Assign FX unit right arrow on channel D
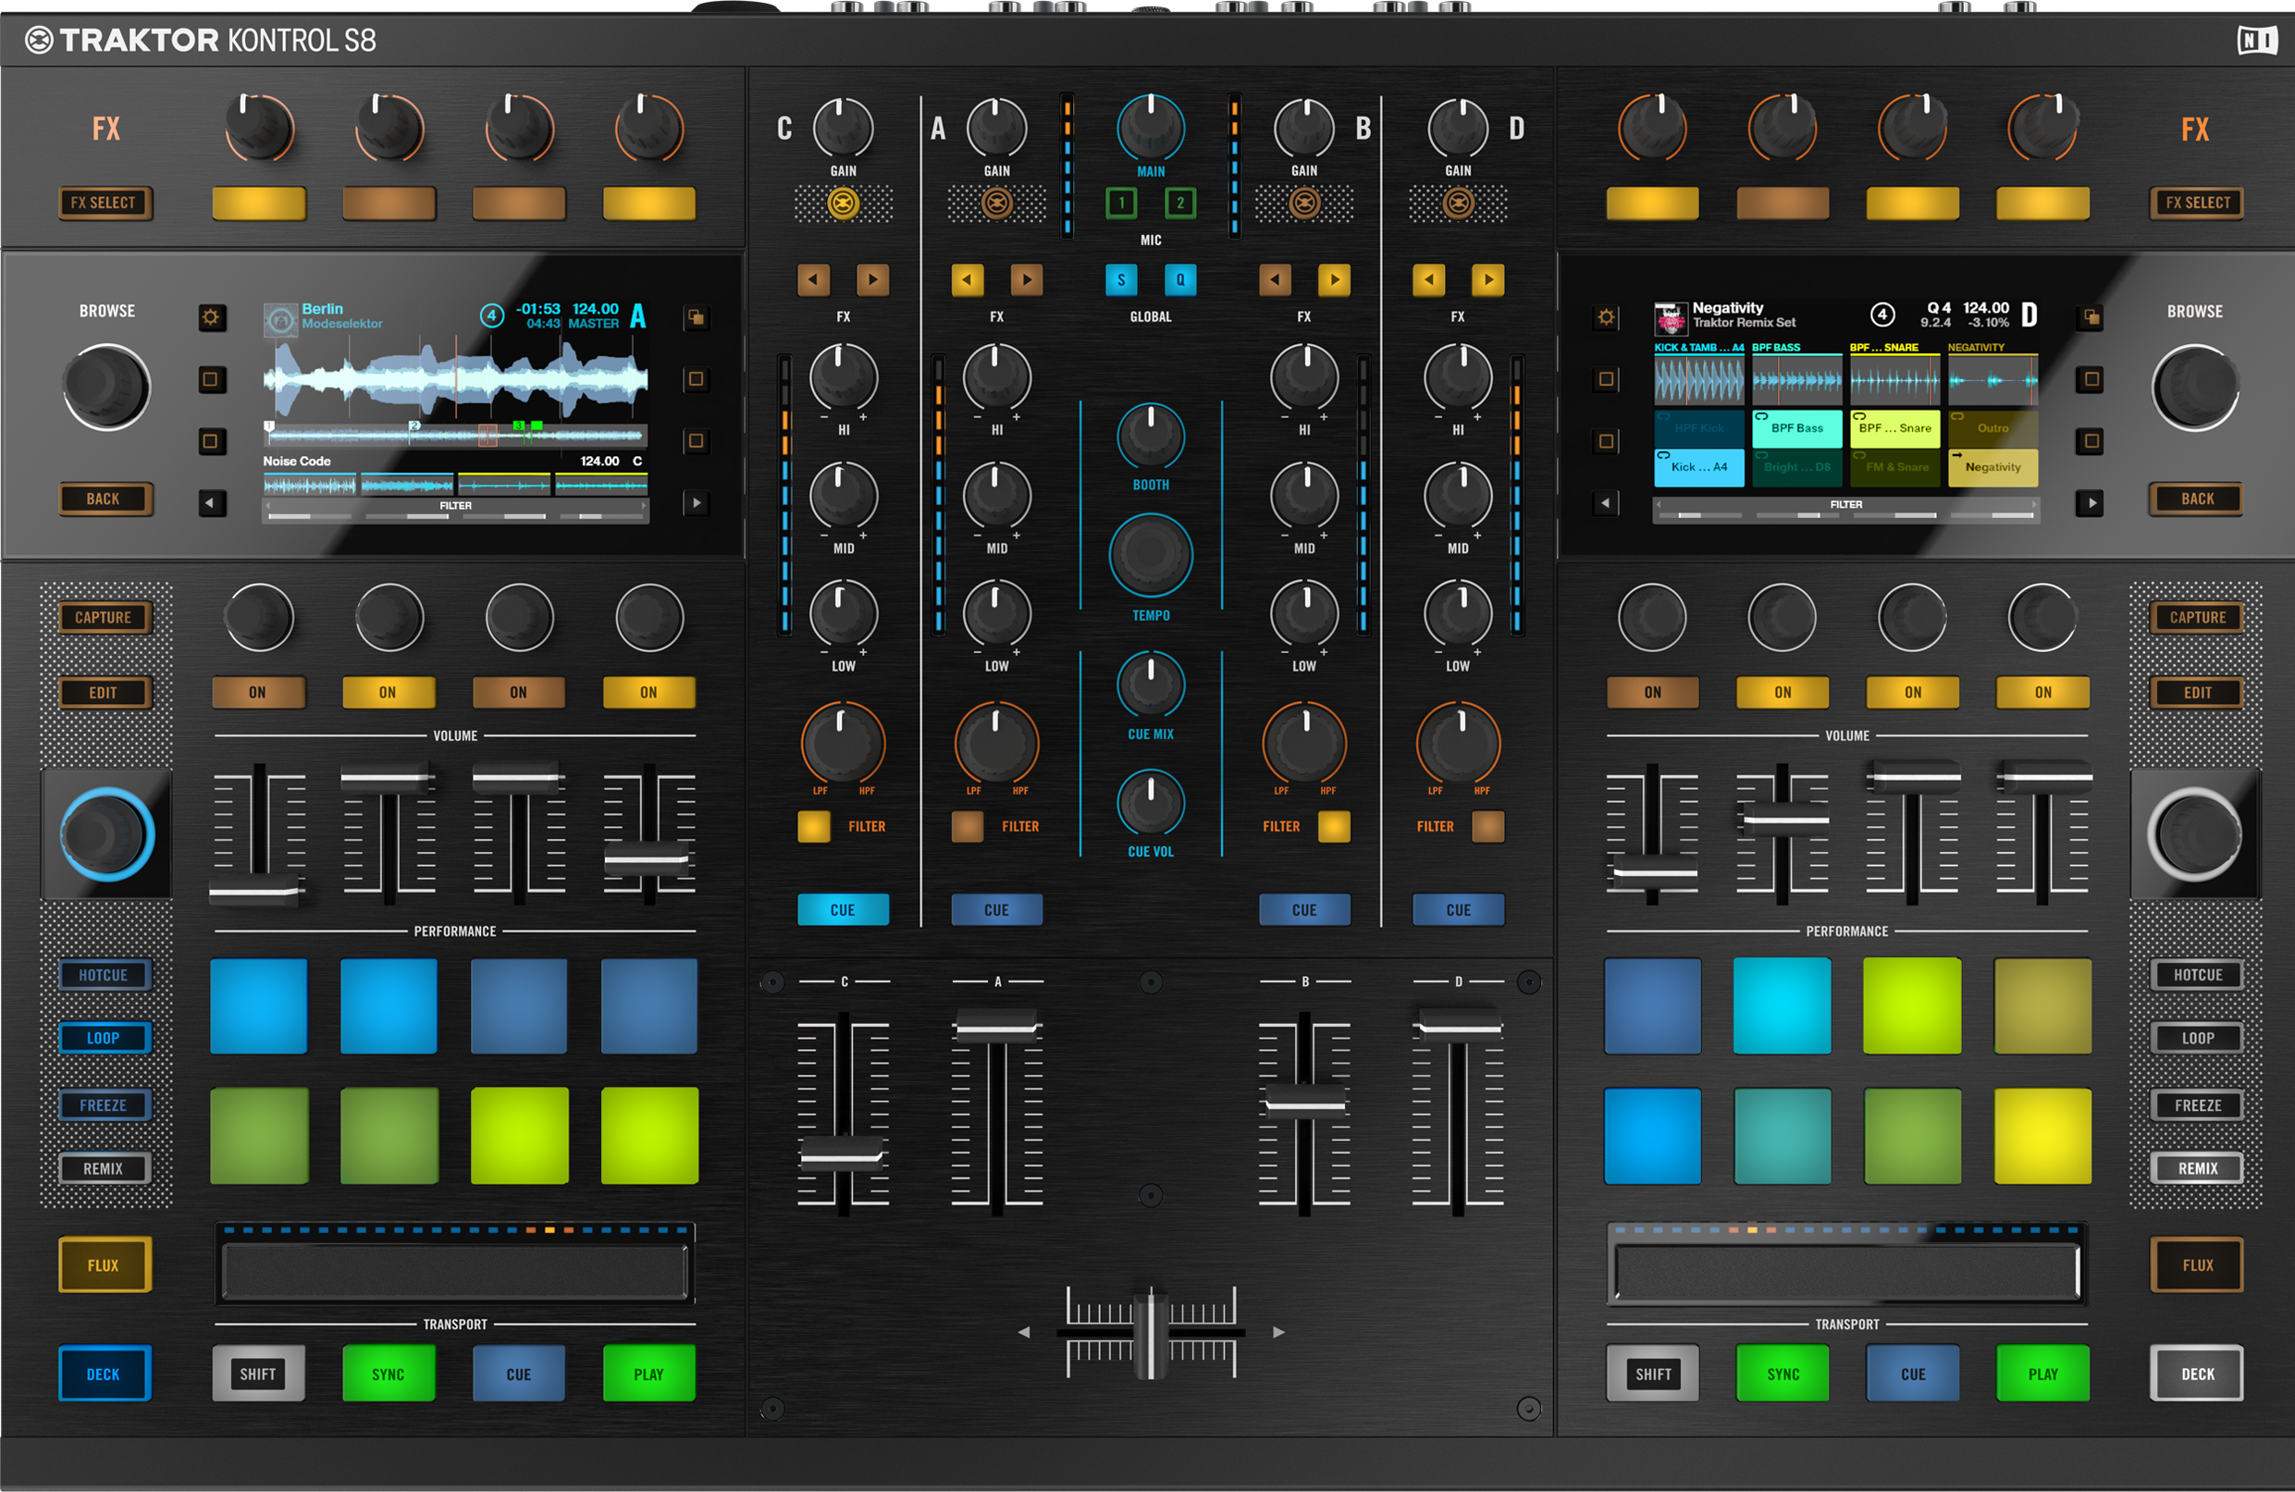This screenshot has height=1492, width=2295. 1487,280
